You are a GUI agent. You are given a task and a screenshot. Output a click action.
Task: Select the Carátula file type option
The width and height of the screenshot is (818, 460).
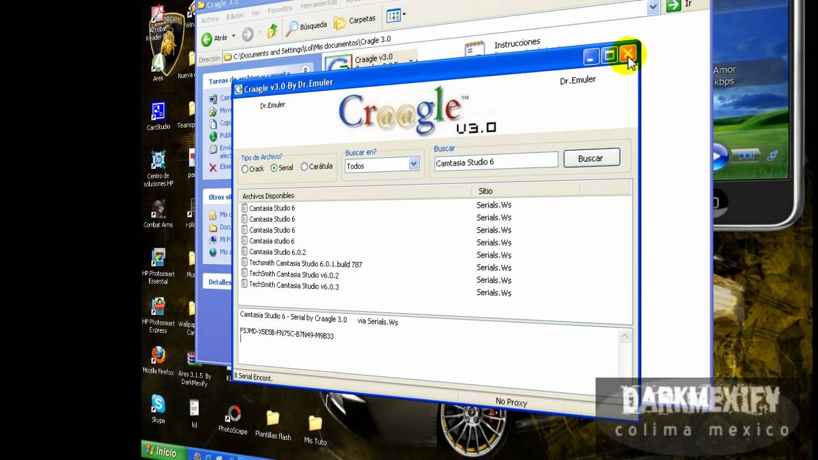tap(316, 166)
